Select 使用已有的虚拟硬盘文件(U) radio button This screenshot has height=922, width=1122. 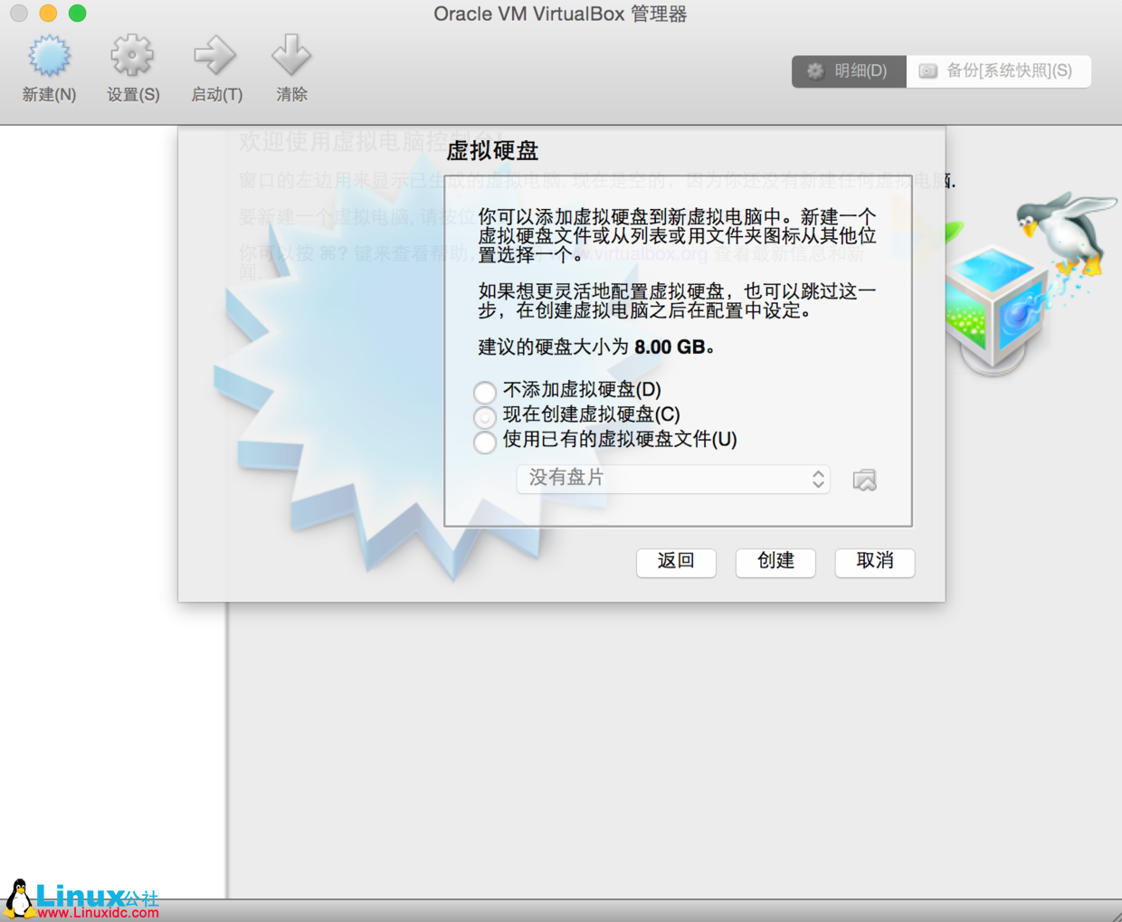pyautogui.click(x=485, y=442)
